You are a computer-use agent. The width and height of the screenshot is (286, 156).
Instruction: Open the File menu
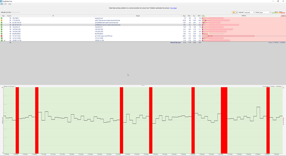tap(2, 4)
